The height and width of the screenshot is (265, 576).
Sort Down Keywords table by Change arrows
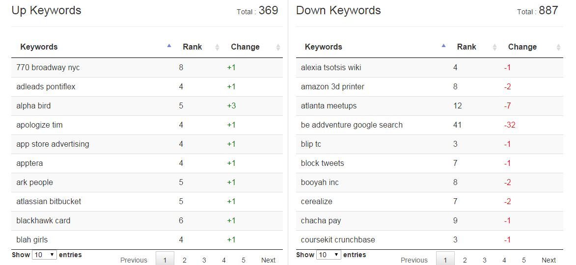click(558, 47)
